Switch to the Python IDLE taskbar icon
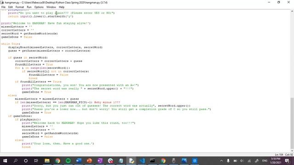This screenshot has height=165, width=294. coord(131,161)
